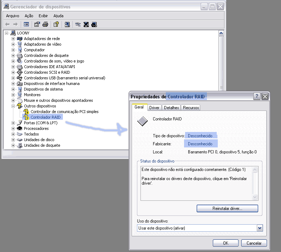The image size is (281, 252).
Task: Select Controlador RAID in device tree
Action: pyautogui.click(x=46, y=117)
